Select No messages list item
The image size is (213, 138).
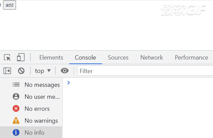click(31, 85)
